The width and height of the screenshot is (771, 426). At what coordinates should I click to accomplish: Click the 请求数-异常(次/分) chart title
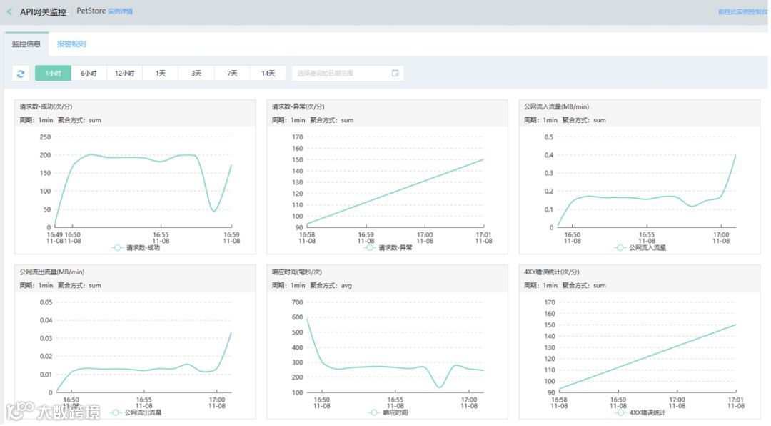tap(298, 106)
